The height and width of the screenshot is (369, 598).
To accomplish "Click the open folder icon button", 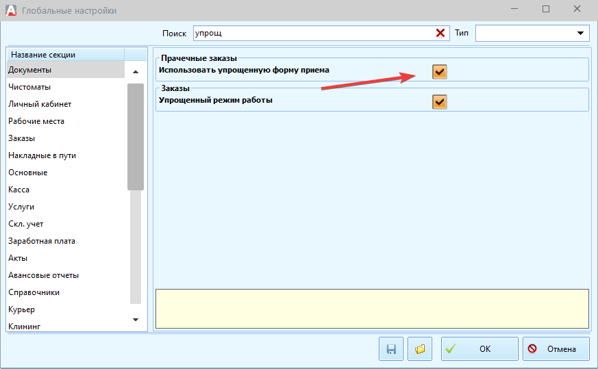I will (x=420, y=348).
